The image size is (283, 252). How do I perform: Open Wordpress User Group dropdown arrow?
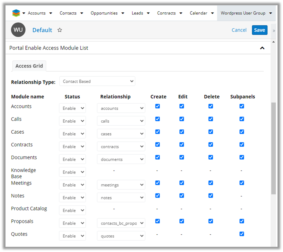[270, 13]
